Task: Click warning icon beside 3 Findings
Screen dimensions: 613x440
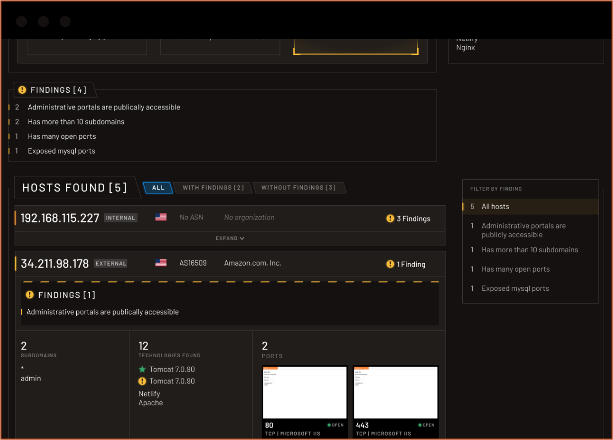Action: click(x=390, y=219)
